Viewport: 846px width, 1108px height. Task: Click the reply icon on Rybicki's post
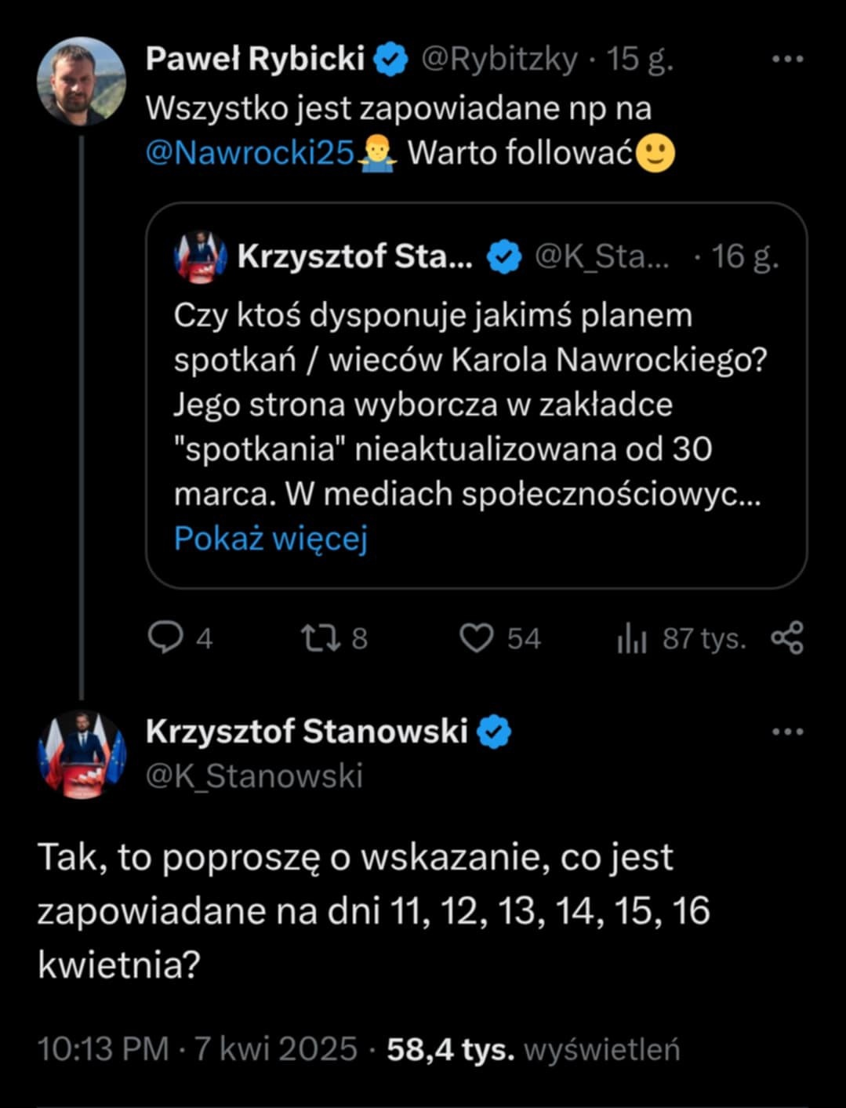(x=165, y=638)
